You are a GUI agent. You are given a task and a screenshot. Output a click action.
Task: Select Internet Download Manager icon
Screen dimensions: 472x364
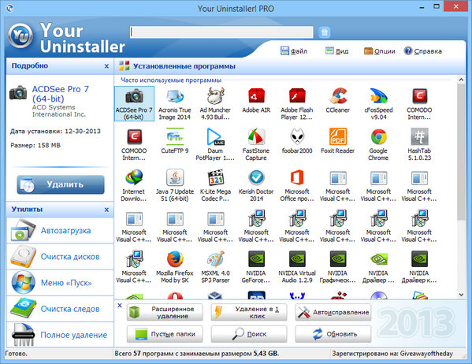coord(134,185)
